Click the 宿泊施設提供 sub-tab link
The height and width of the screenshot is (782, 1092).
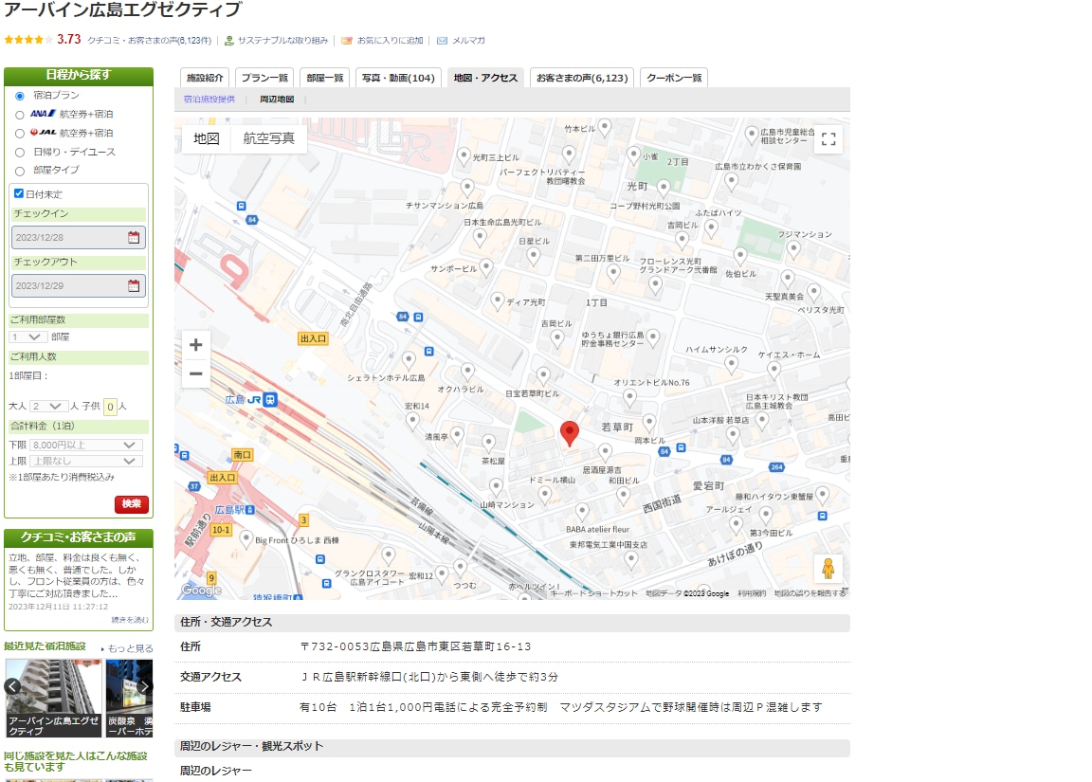209,100
